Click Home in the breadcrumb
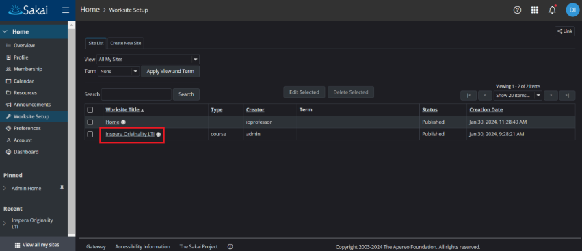This screenshot has height=251, width=582. (x=90, y=10)
